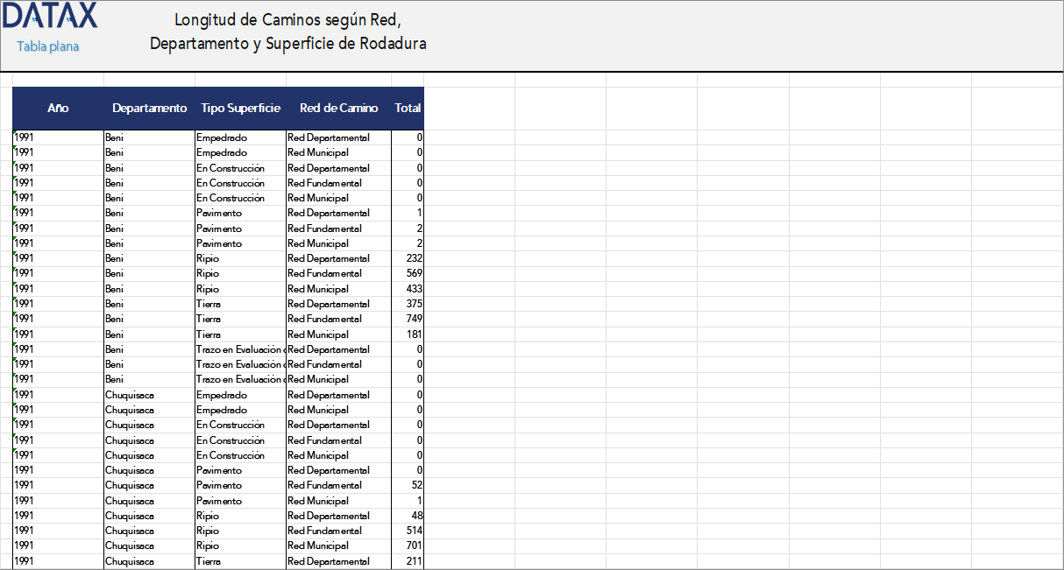Click the cell containing 181
1064x570 pixels.
pyautogui.click(x=408, y=334)
